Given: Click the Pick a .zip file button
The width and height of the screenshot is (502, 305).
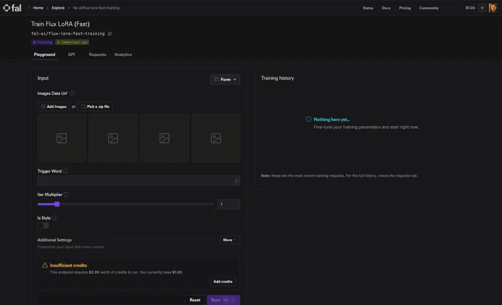Looking at the screenshot, I should (95, 106).
